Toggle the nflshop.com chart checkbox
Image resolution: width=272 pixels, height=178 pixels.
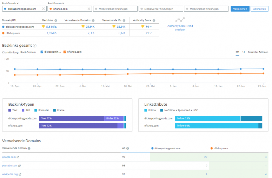pos(65,52)
